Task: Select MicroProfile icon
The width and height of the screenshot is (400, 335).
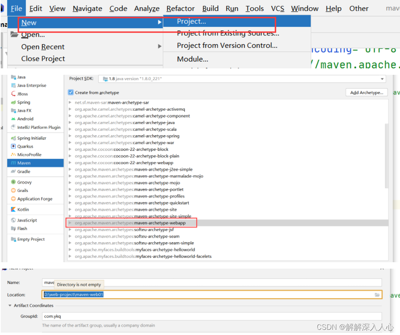Action: [13, 154]
